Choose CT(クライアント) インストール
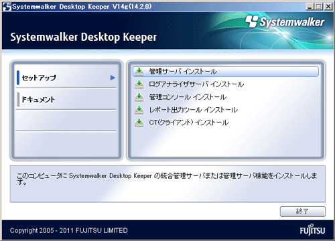Image resolution: width=335 pixels, height=241 pixels. [x=189, y=123]
